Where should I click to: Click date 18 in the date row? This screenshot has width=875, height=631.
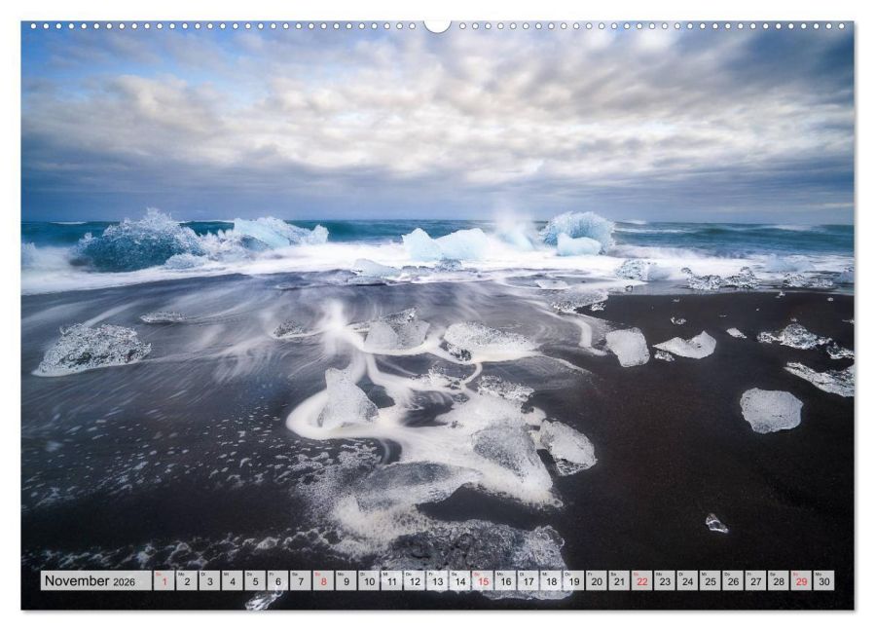551,581
